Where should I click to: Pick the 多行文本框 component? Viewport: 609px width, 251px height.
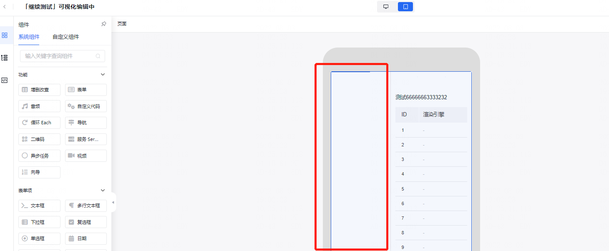point(86,206)
